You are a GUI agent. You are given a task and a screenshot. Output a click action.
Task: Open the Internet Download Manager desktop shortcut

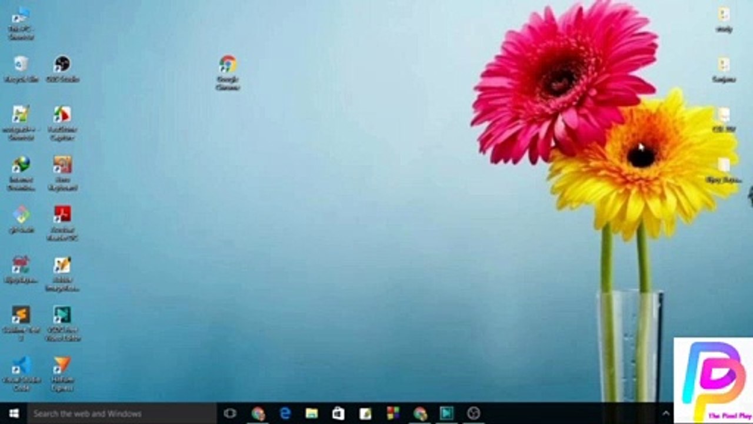click(x=21, y=173)
